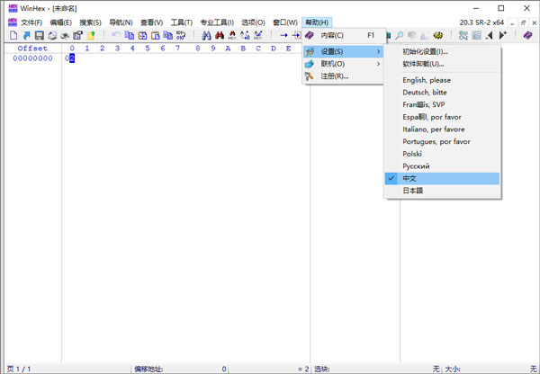Click the Print icon in toolbar
This screenshot has width=540, height=374.
[52, 35]
